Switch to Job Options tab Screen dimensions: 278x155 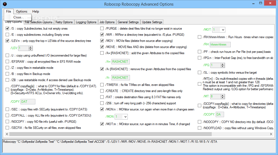point(107,22)
